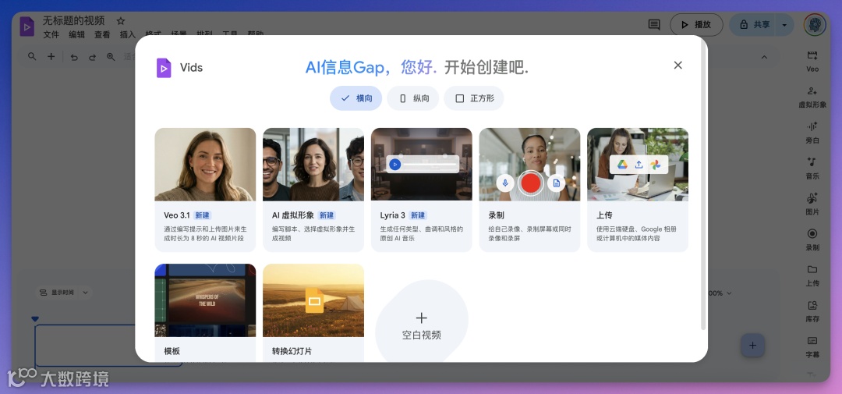Open the 上传 upload sidebar panel
The height and width of the screenshot is (394, 842).
click(812, 275)
